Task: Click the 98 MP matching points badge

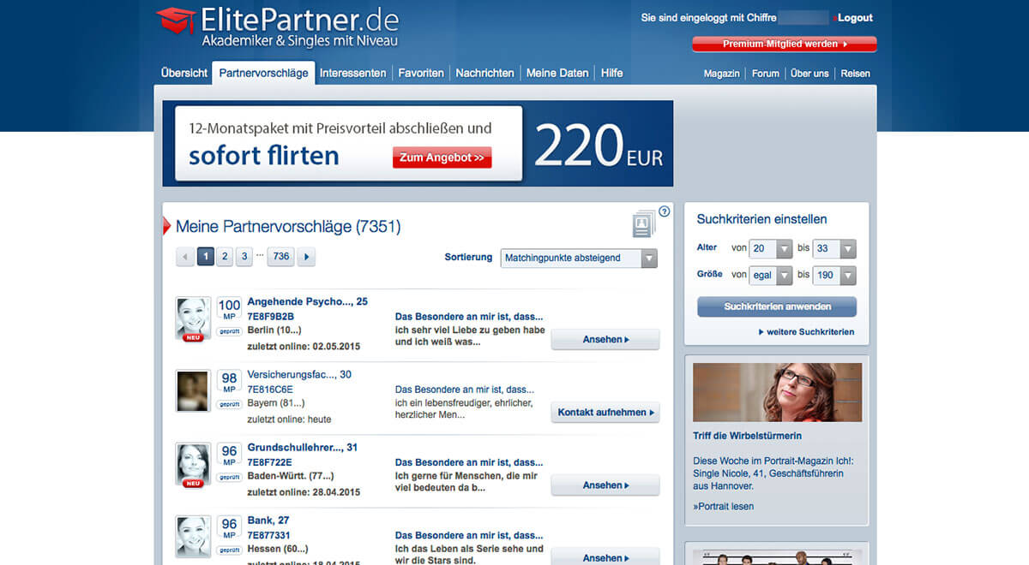Action: click(x=229, y=383)
